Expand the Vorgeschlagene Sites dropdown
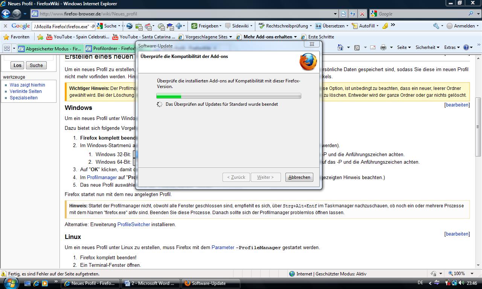 [x=230, y=37]
